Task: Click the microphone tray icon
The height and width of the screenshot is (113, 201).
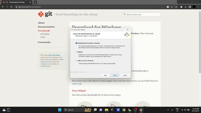Action: pos(172,110)
